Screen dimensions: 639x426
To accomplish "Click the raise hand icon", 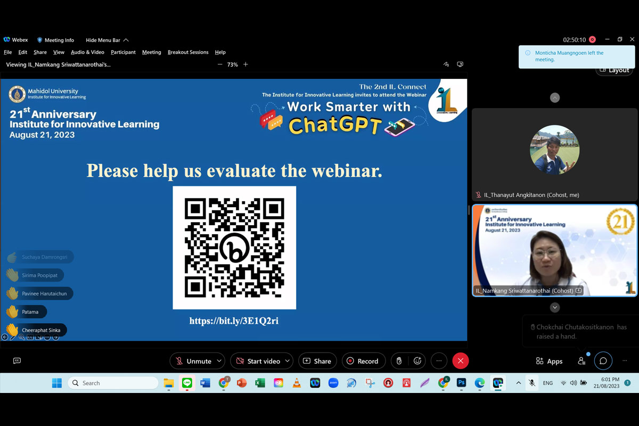I will click(399, 361).
